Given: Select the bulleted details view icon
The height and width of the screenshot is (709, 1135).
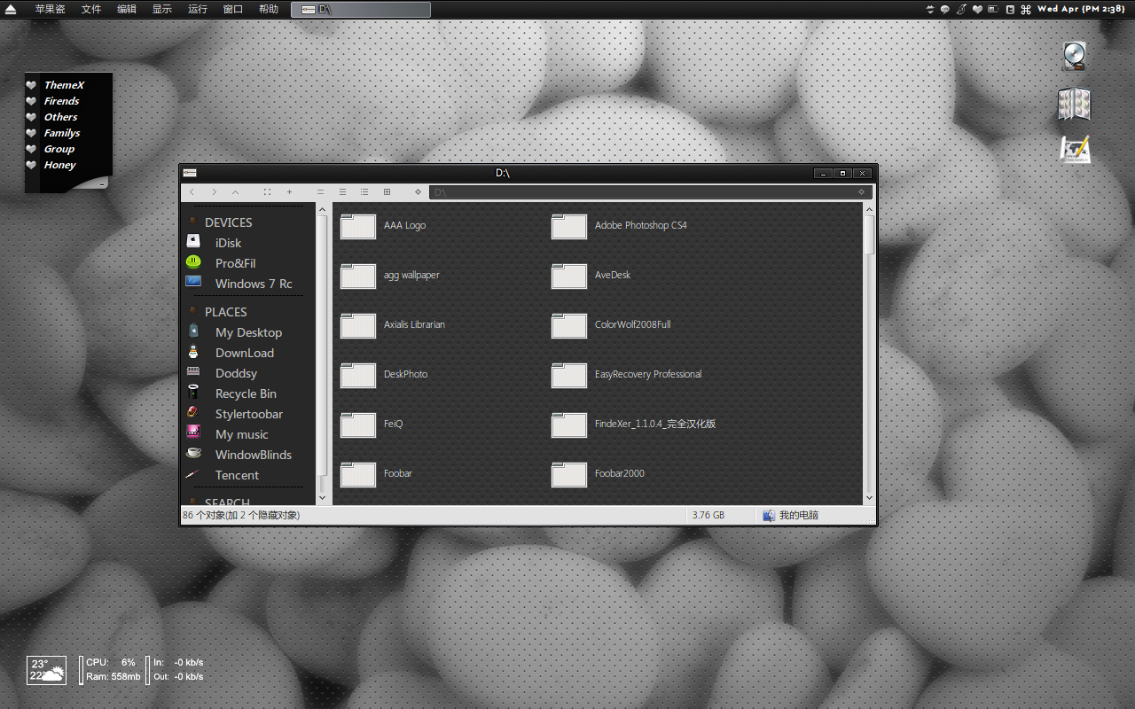Looking at the screenshot, I should (x=364, y=192).
